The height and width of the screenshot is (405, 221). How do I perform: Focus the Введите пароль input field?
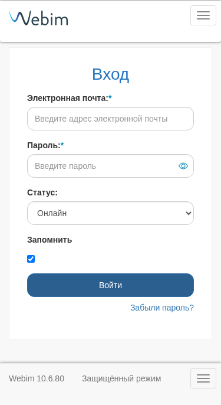[103, 166]
